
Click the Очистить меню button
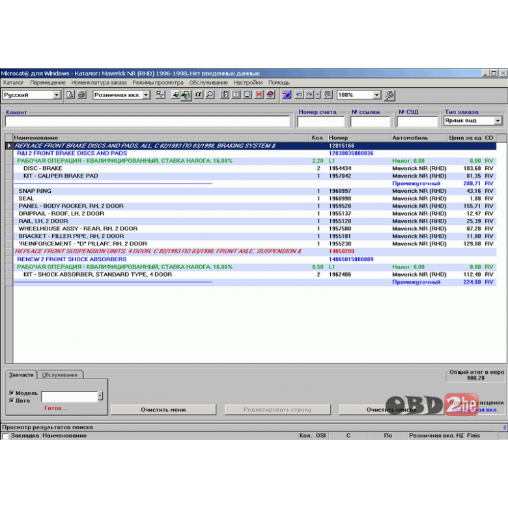(163, 410)
